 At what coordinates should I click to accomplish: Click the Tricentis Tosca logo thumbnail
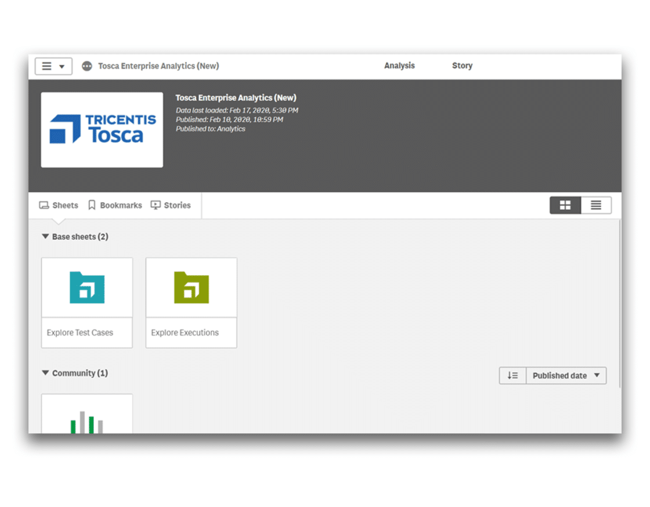102,130
